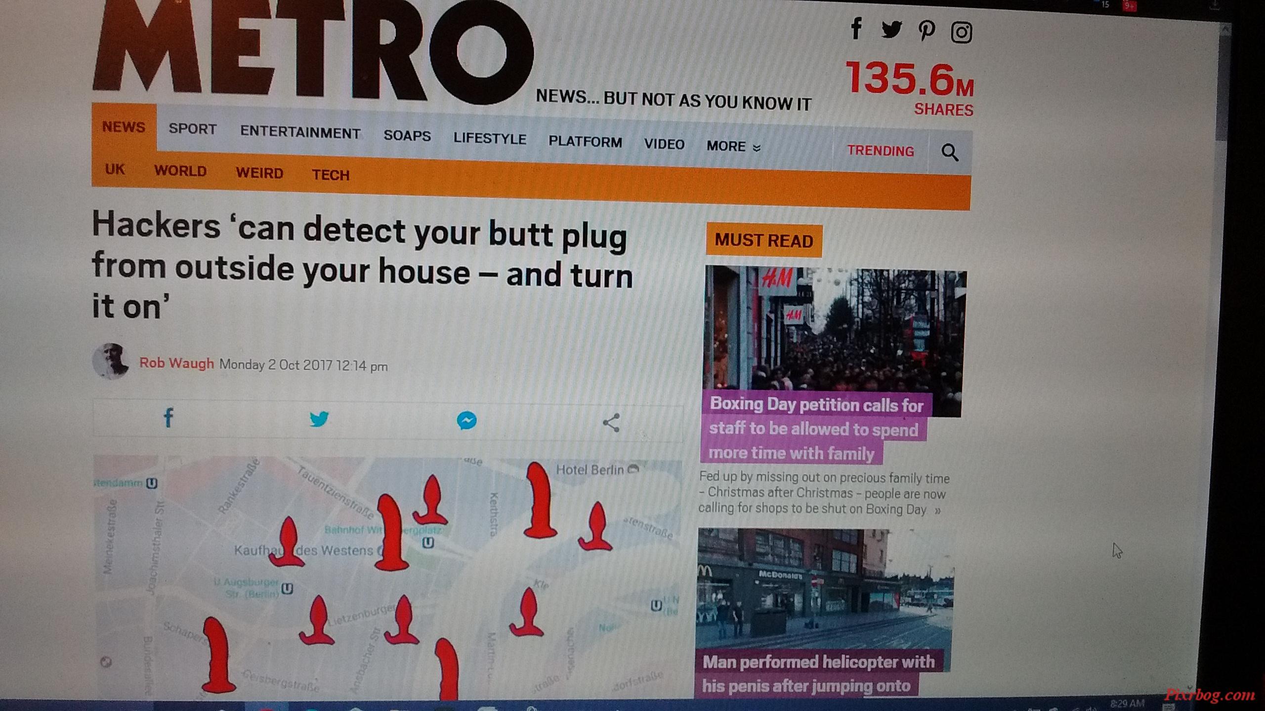Go to the VIDEO section
Viewport: 1265px width, 711px height.
(664, 144)
